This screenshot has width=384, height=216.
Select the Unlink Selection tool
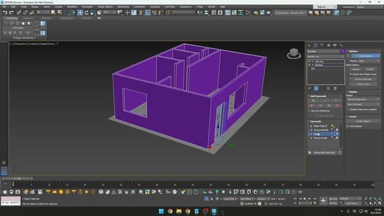coord(25,13)
